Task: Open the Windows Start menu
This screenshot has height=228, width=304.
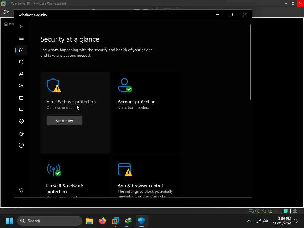Action: coord(9,221)
